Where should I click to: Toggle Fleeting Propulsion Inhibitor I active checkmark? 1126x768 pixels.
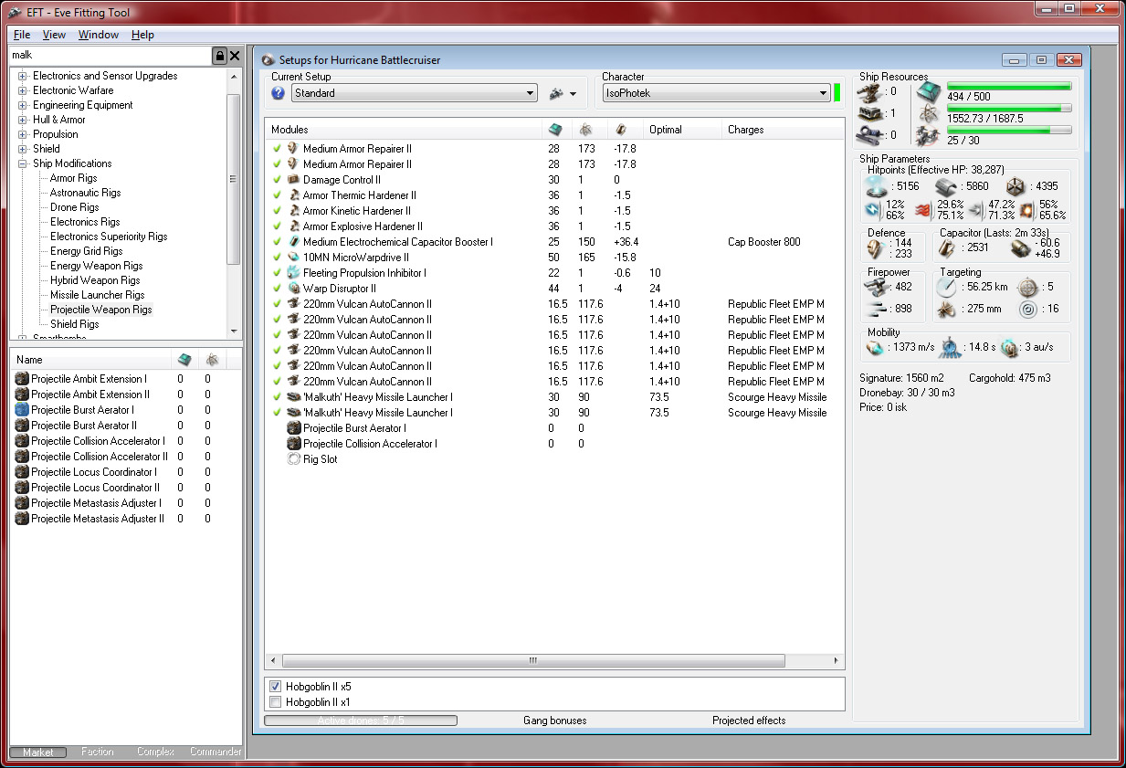pyautogui.click(x=277, y=273)
